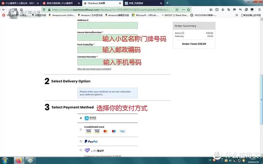Open the Amazon.com: Onlin... bookmark
The width and height of the screenshot is (263, 164).
(x=62, y=15)
